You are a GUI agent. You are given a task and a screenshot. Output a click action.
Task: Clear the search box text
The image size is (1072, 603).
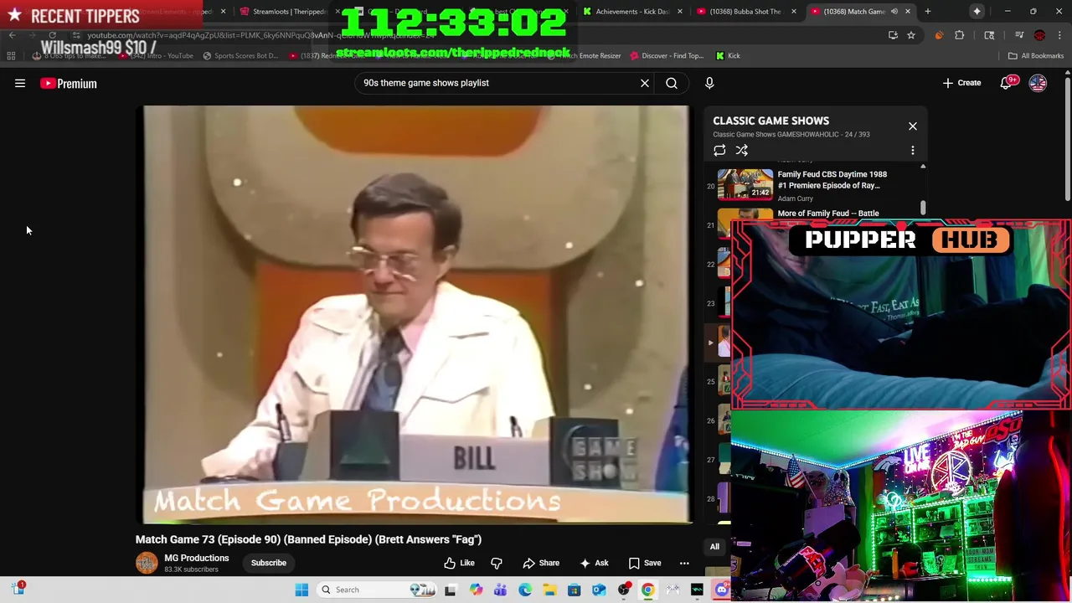coord(645,83)
